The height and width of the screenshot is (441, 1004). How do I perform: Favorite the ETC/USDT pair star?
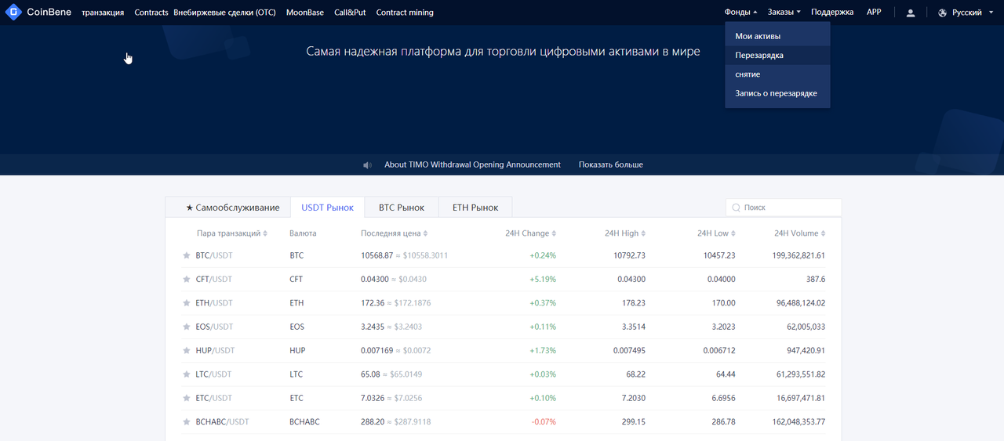(187, 399)
